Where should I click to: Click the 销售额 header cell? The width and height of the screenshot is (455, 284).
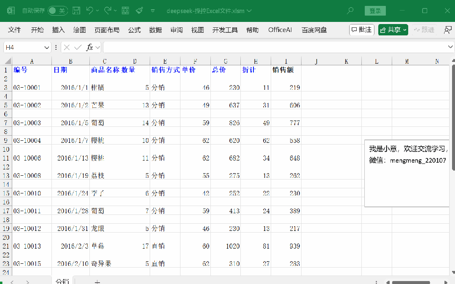point(286,70)
